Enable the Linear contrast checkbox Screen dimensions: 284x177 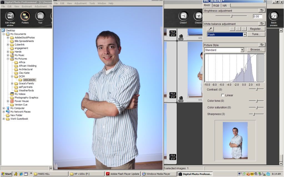223,95
